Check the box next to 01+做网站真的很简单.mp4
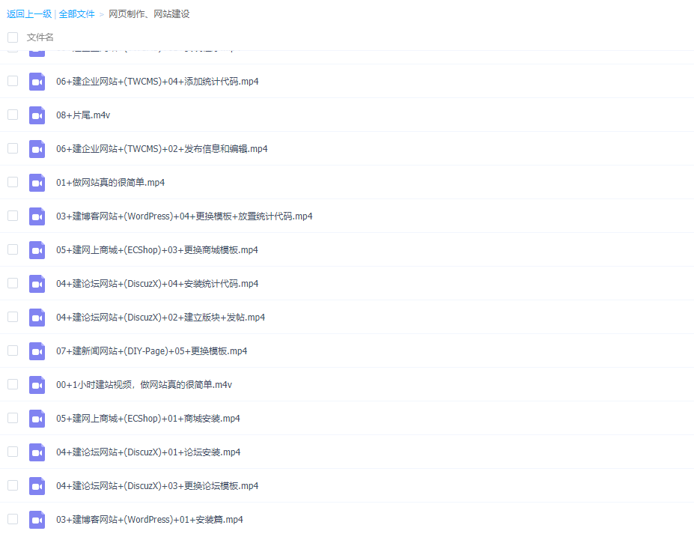The image size is (694, 534). [12, 182]
